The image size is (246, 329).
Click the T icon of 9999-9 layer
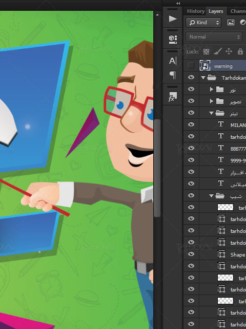pyautogui.click(x=221, y=160)
